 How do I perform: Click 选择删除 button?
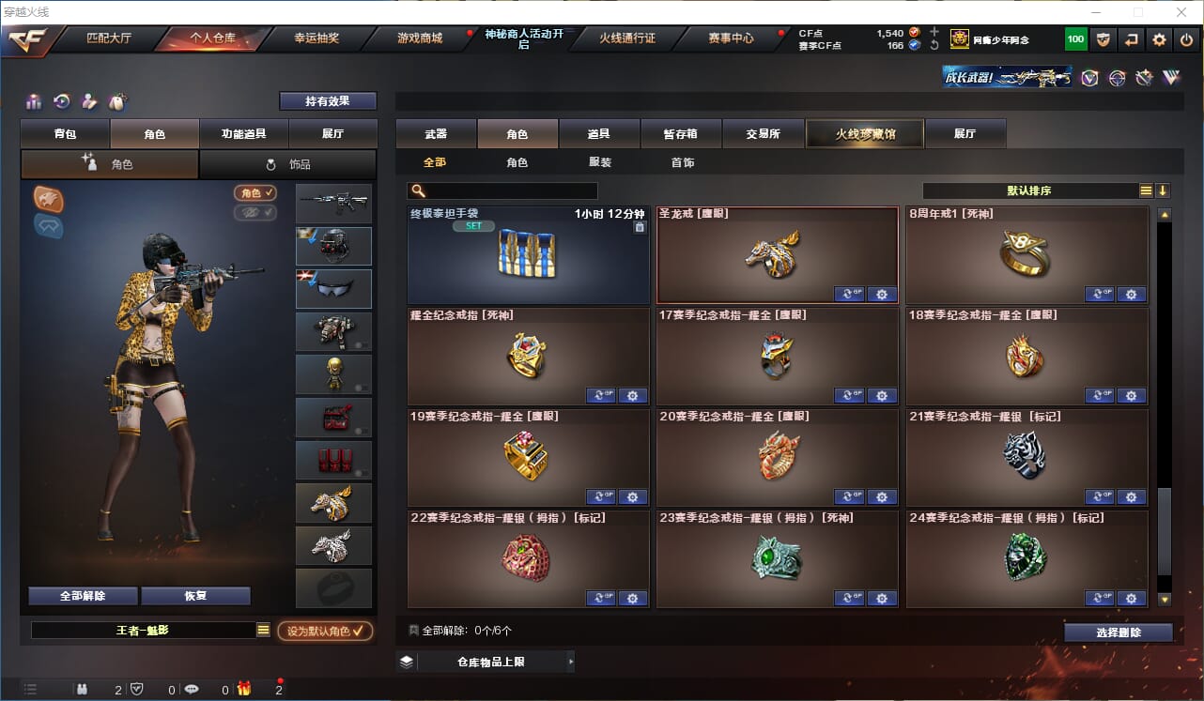(1119, 632)
